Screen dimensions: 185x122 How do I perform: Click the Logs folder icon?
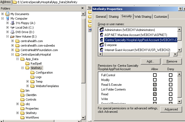[32, 77]
